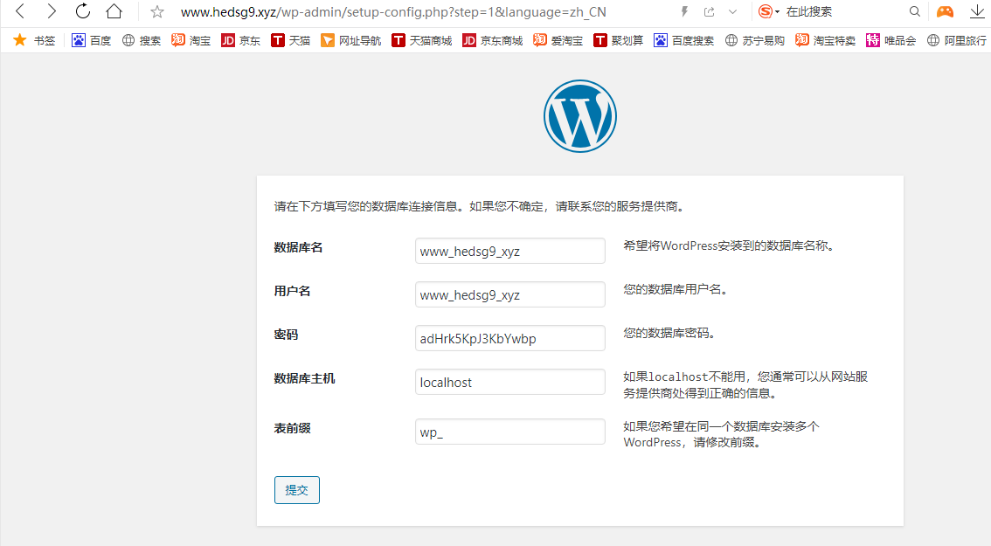Open the 聚划算 bookmark
The image size is (991, 546).
pyautogui.click(x=618, y=40)
